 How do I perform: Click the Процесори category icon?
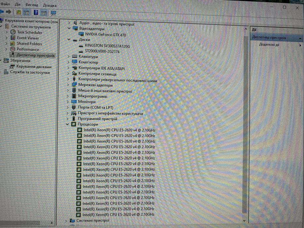pyautogui.click(x=74, y=124)
